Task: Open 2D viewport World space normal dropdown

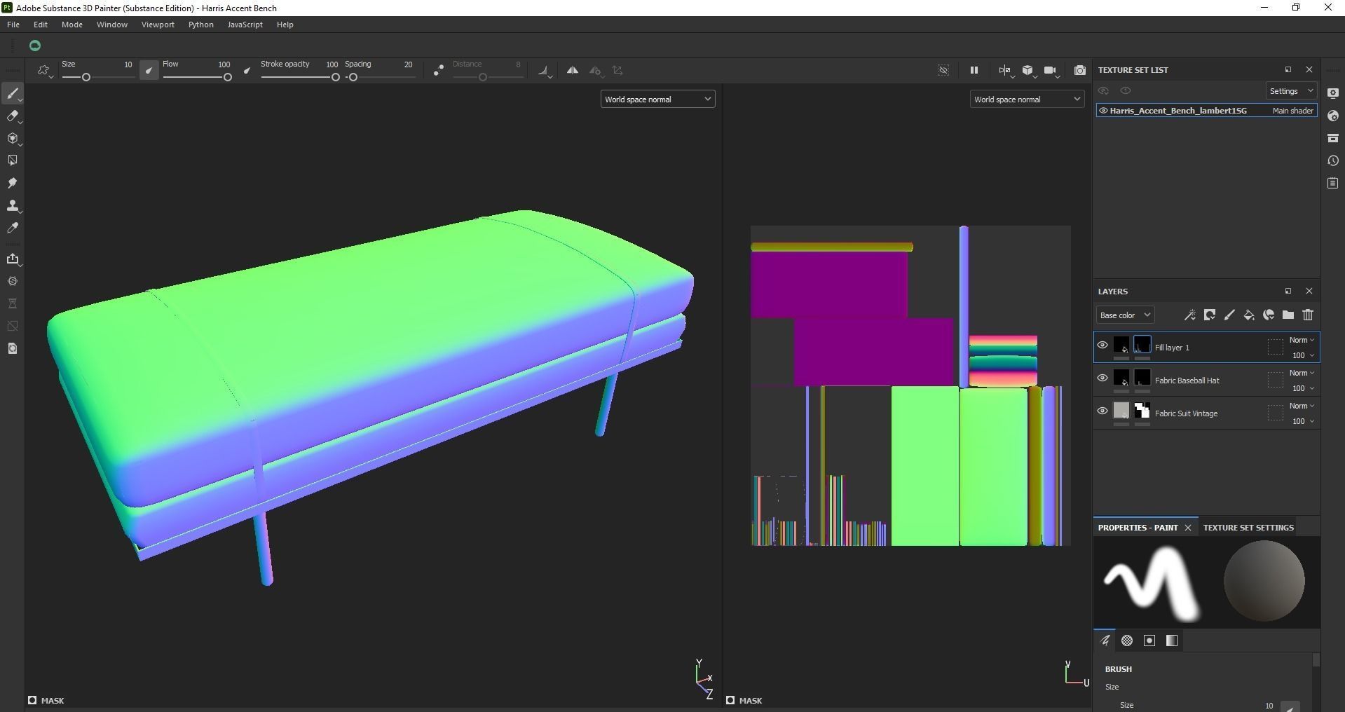Action: pyautogui.click(x=1027, y=100)
